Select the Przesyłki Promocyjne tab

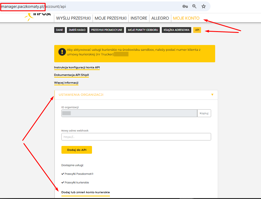107,30
